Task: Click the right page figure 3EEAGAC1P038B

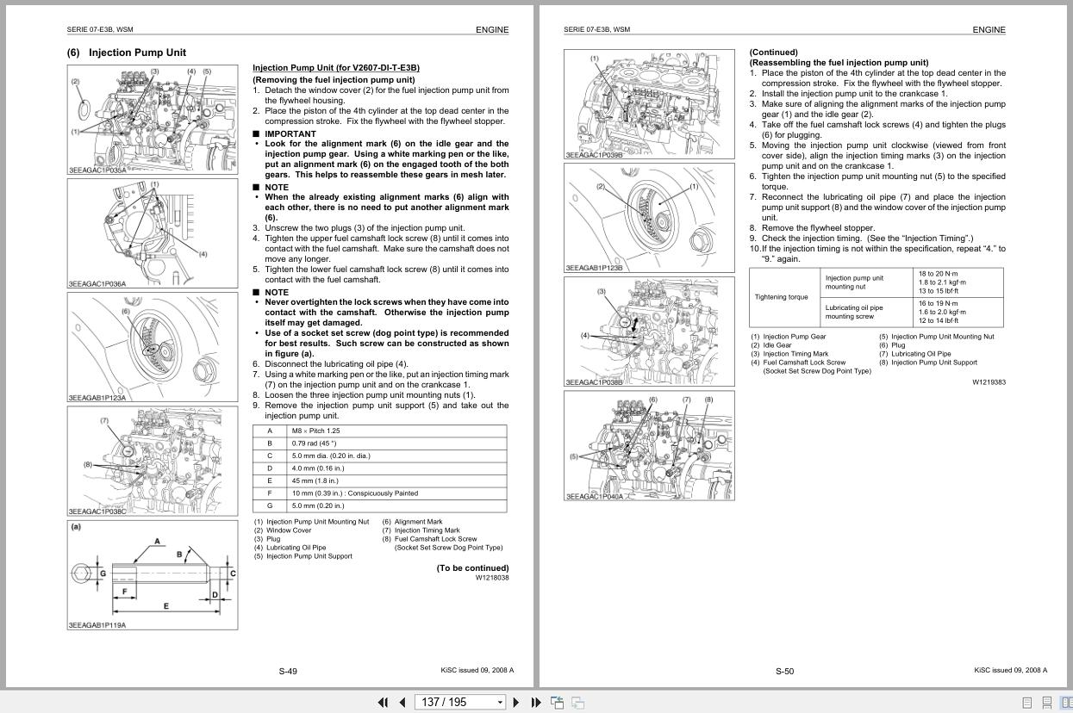Action: [x=649, y=332]
